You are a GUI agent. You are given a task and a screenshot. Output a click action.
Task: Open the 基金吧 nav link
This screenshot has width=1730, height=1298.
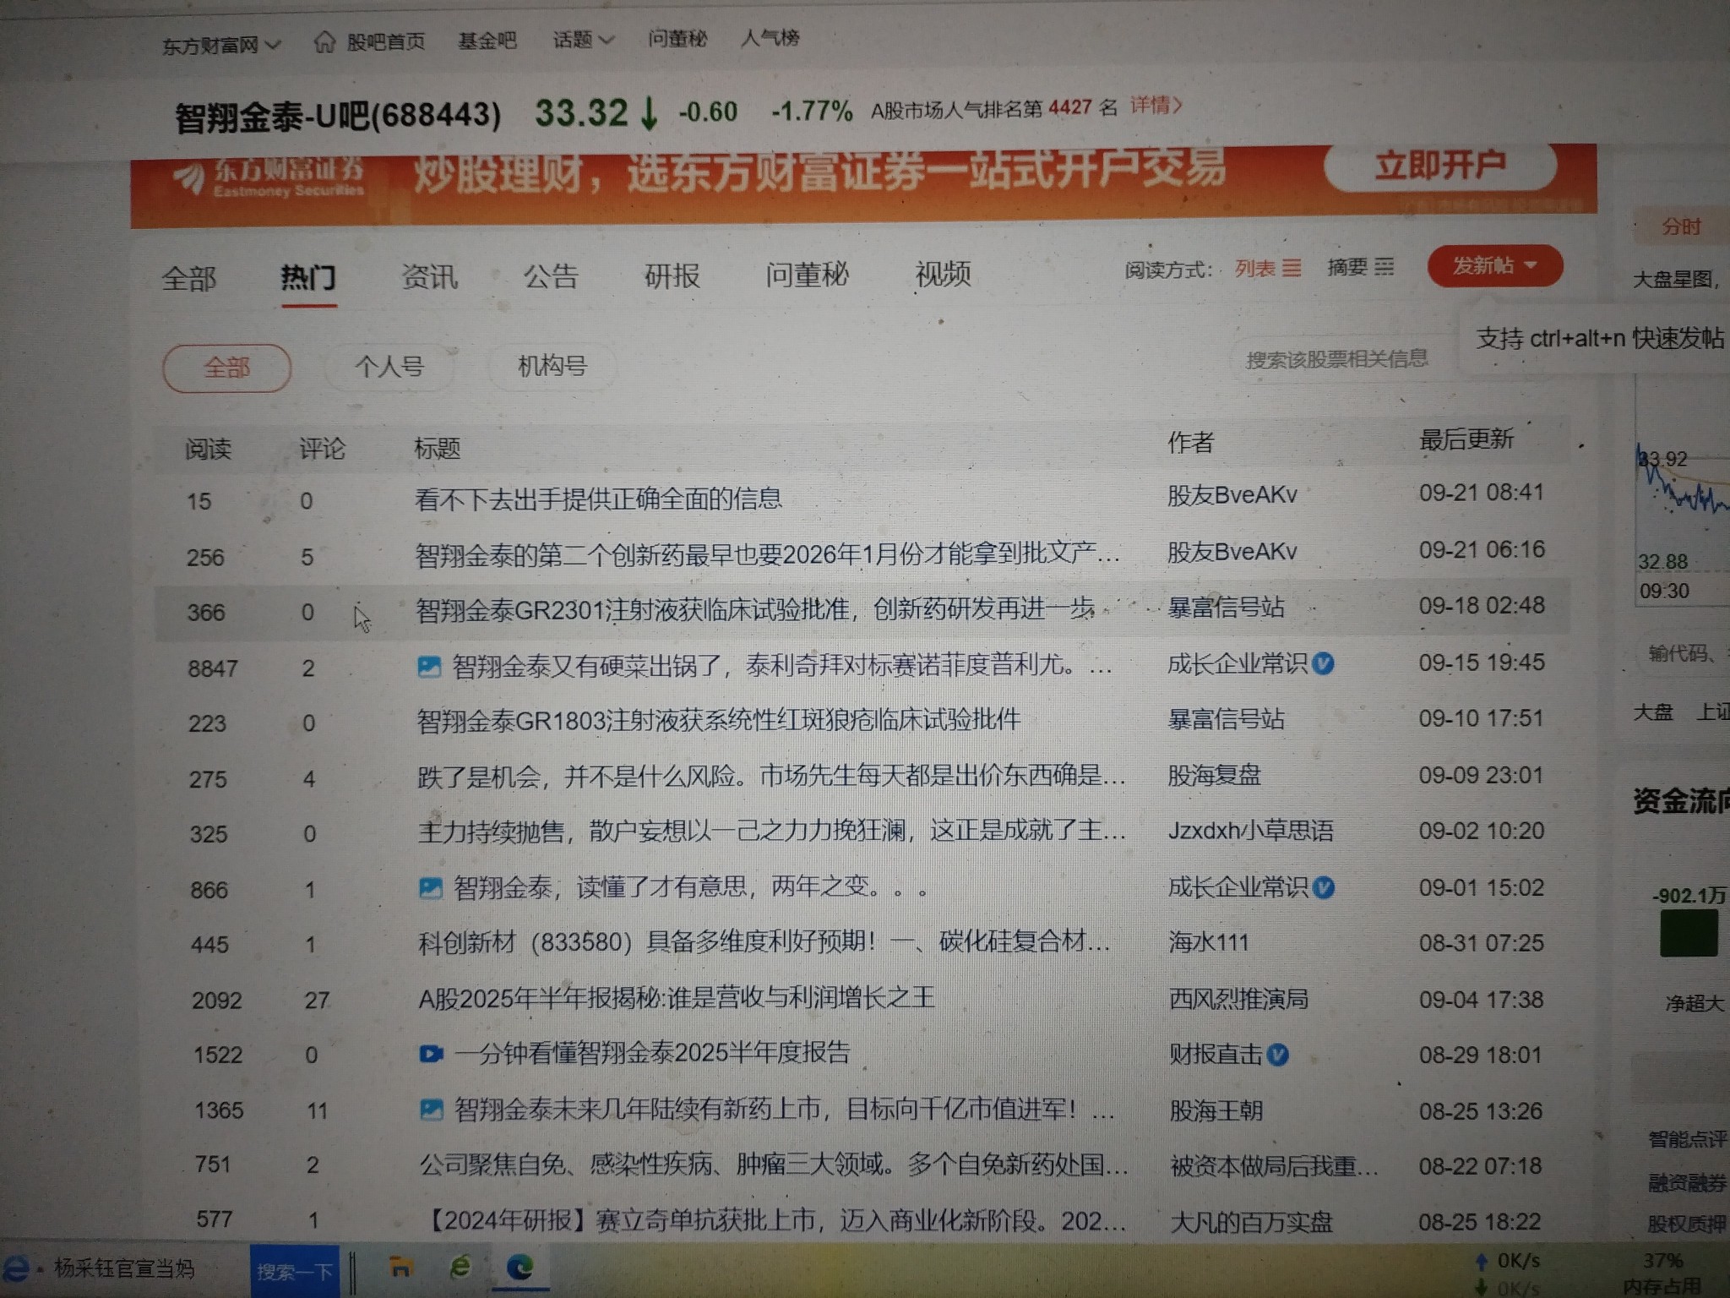point(487,41)
